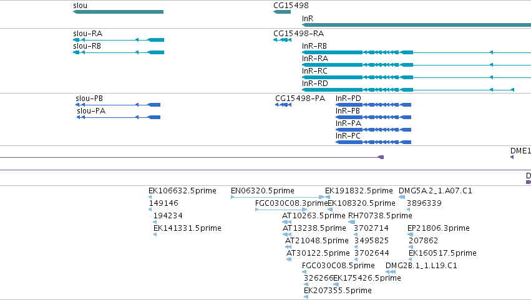Open the EP21806.3prime EST label
The height and width of the screenshot is (300, 531).
[x=439, y=228]
